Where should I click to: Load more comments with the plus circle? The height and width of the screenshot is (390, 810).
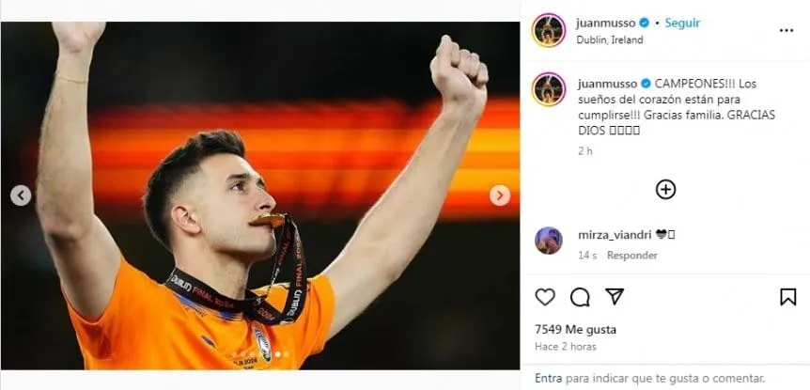665,189
